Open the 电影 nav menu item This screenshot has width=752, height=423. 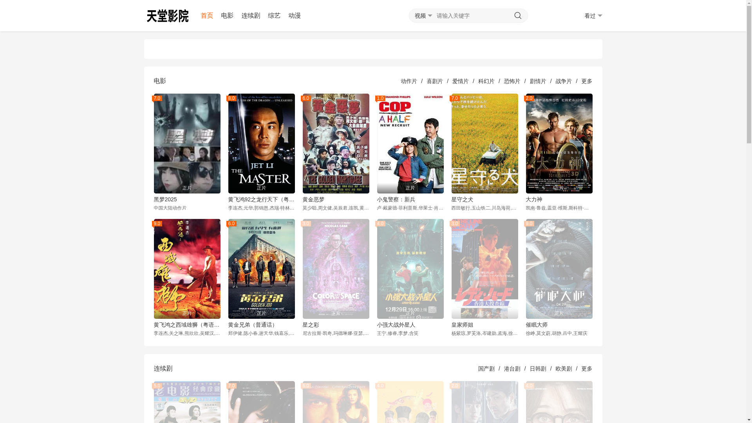[x=227, y=16]
